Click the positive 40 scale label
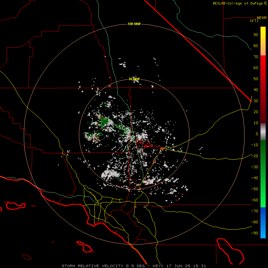The width and height of the screenshot is (268, 268). point(256,90)
